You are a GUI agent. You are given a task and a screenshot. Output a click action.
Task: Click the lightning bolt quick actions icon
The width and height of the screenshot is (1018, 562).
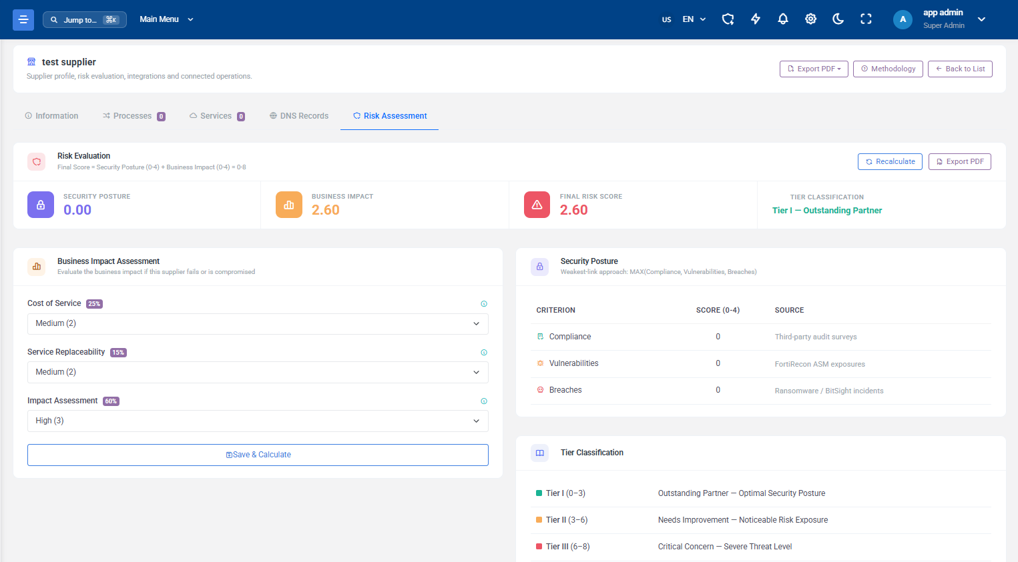pyautogui.click(x=756, y=19)
